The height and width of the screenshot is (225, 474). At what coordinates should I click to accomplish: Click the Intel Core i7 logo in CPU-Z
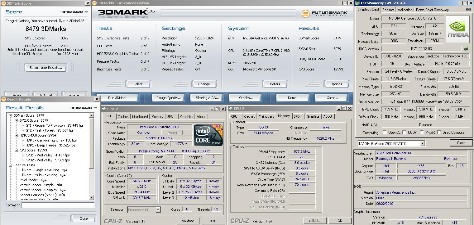coord(208,135)
